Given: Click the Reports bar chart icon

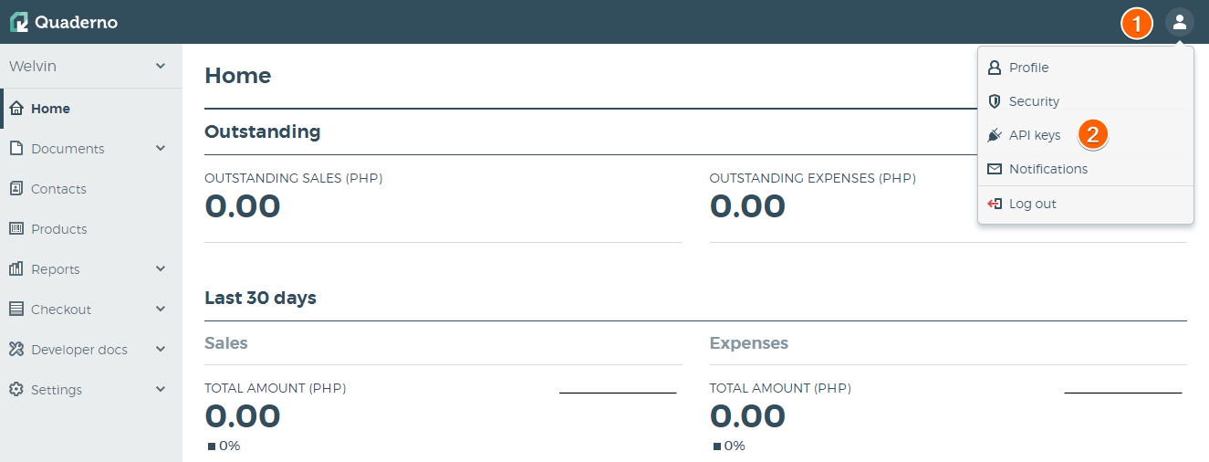Looking at the screenshot, I should (16, 269).
